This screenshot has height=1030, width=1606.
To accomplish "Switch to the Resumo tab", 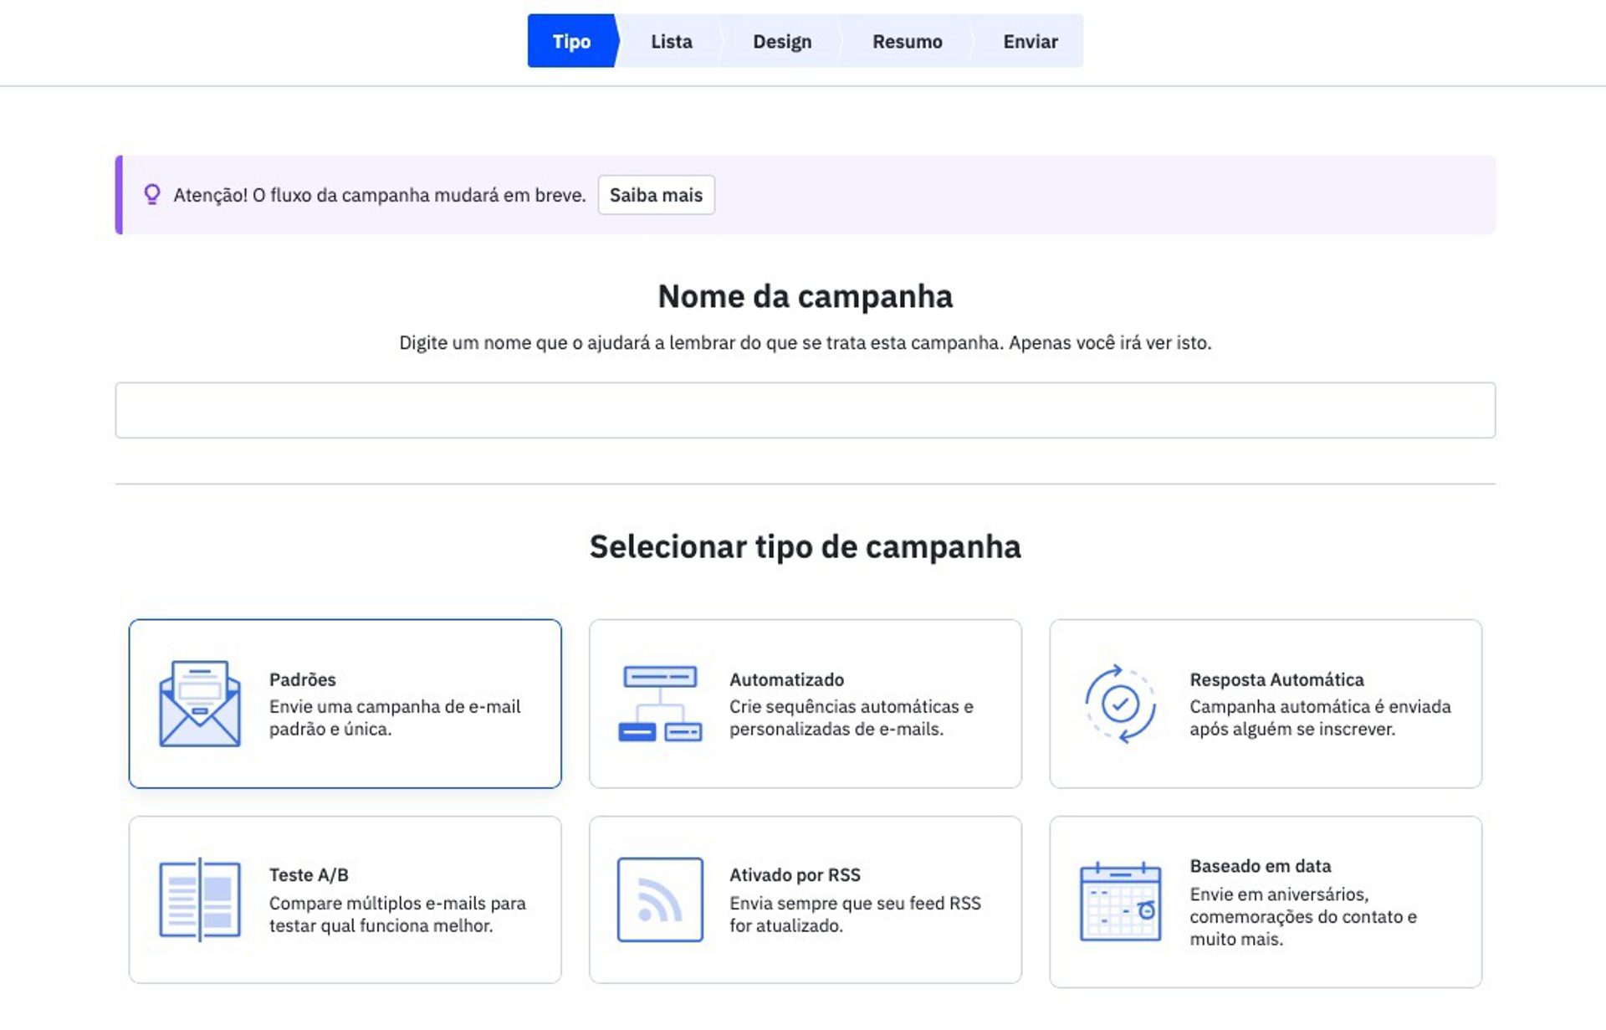I will (908, 41).
